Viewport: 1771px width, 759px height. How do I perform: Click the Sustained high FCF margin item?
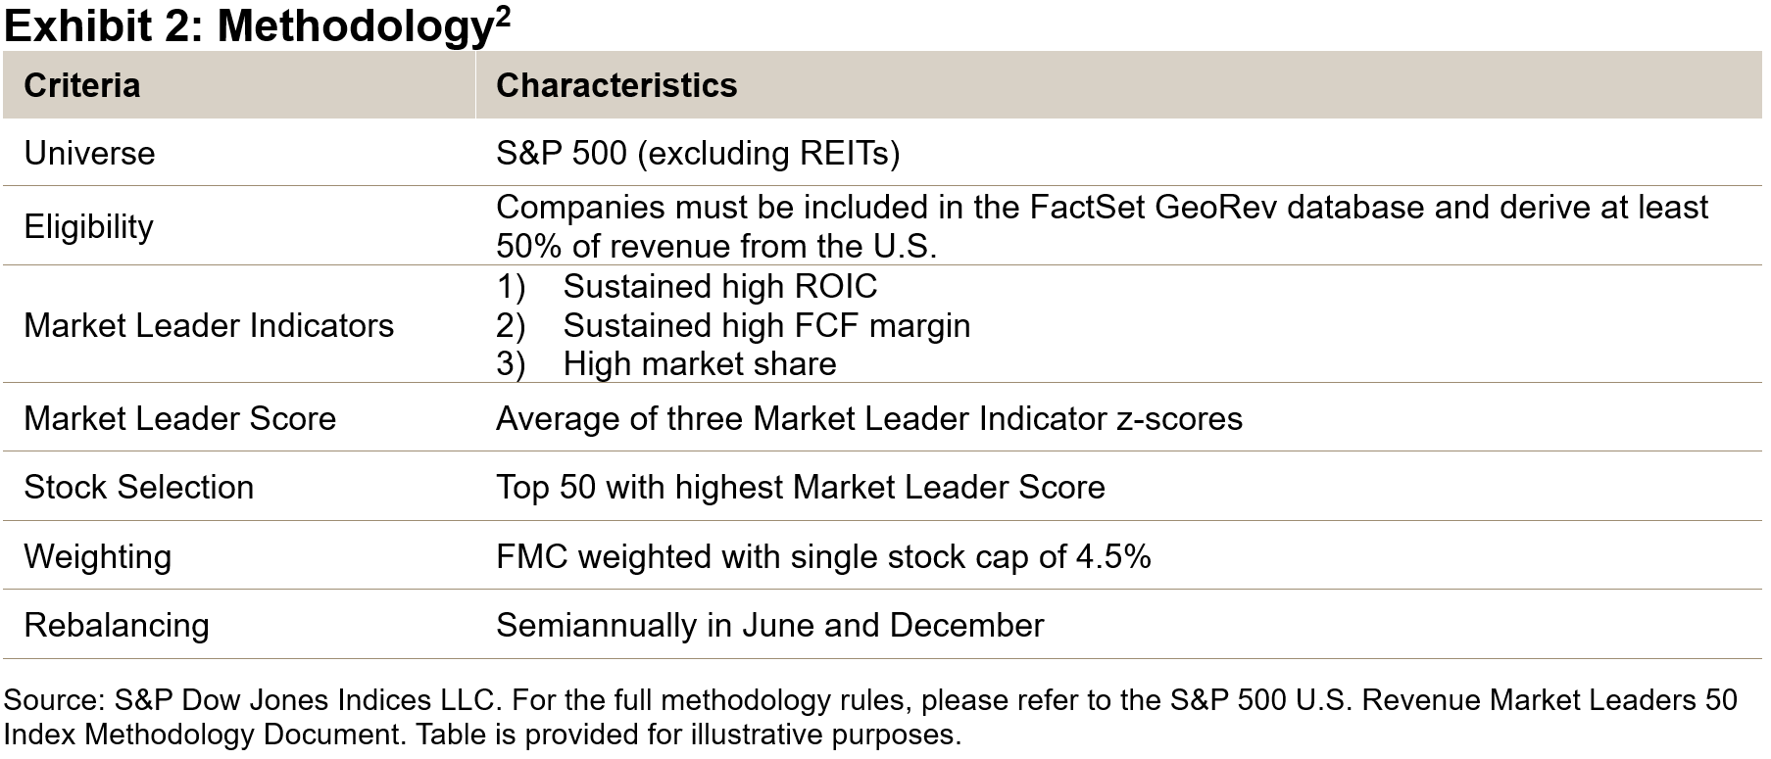(x=765, y=326)
